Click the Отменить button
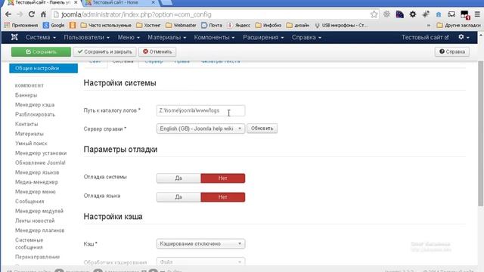The image size is (484, 272). [157, 51]
